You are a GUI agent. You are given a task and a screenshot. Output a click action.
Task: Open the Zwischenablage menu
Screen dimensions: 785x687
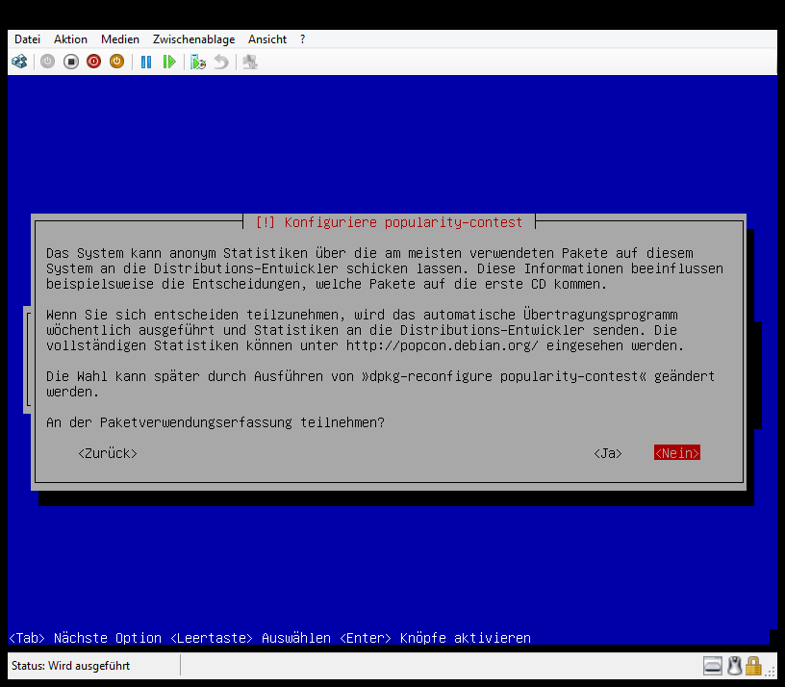(x=193, y=39)
